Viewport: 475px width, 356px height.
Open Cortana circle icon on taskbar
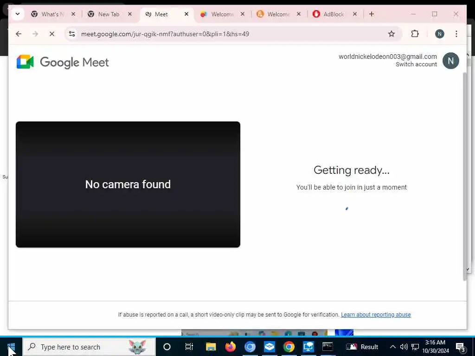167,347
